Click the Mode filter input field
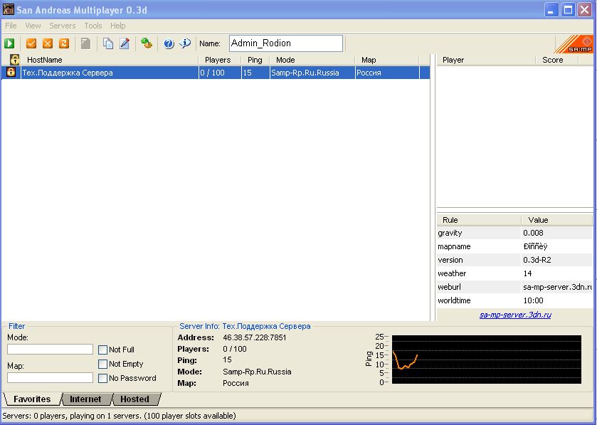This screenshot has height=425, width=597. [x=50, y=350]
